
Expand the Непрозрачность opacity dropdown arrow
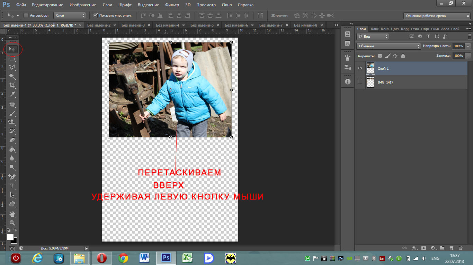point(468,46)
